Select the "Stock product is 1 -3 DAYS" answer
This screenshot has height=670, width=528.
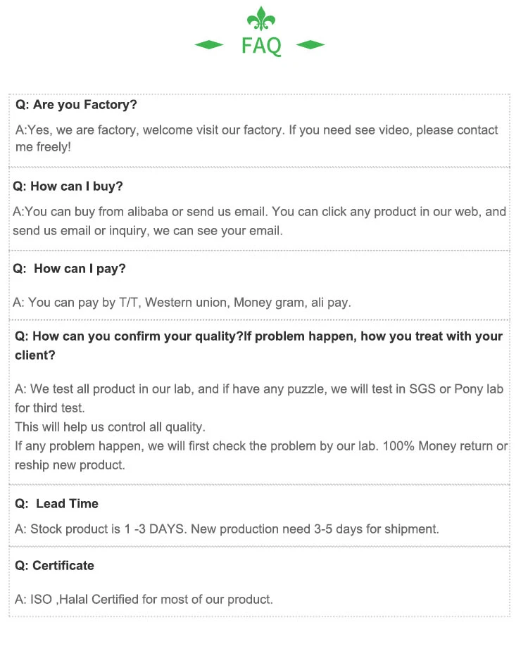pos(227,529)
